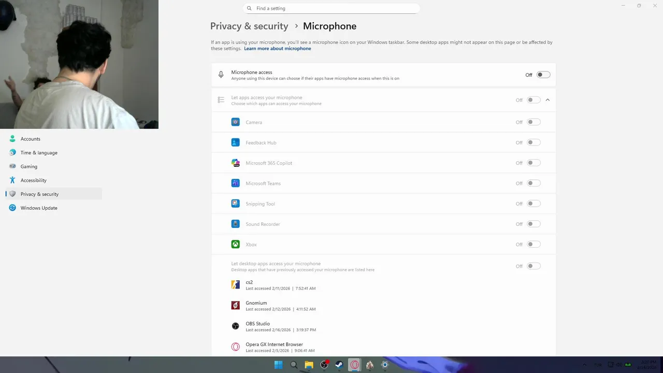
Task: Open Accessibility settings page
Action: (x=54, y=180)
